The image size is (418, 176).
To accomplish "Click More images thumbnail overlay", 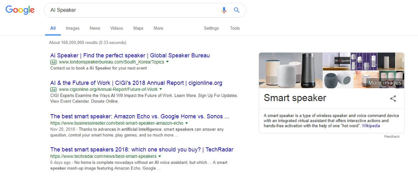I will tap(385, 83).
